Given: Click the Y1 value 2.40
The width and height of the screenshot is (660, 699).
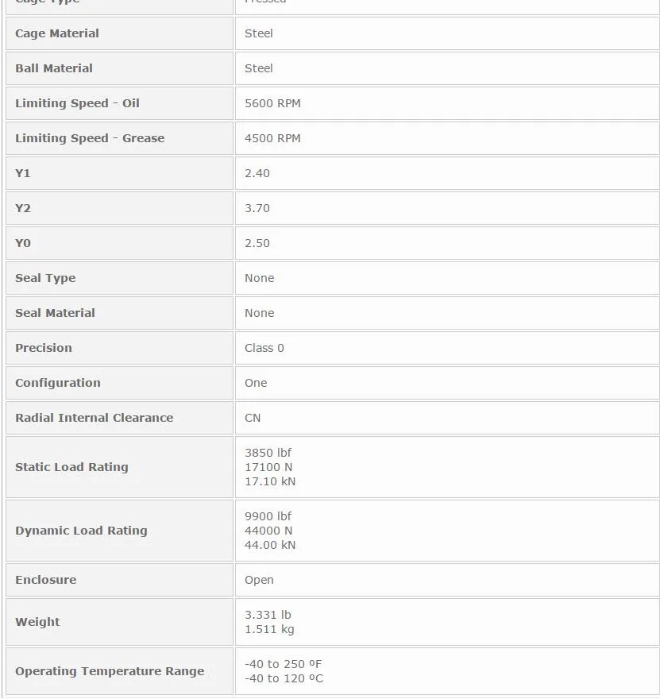Looking at the screenshot, I should click(x=257, y=173).
